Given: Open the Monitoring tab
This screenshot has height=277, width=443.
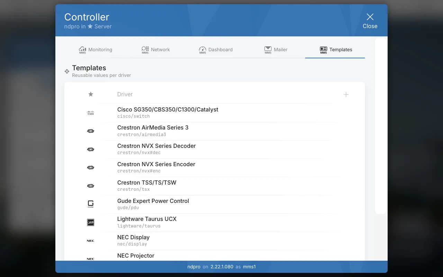Looking at the screenshot, I should coord(96,50).
